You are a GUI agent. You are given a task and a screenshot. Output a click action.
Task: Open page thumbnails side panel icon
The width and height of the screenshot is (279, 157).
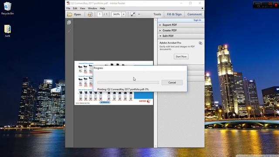[x=69, y=22]
